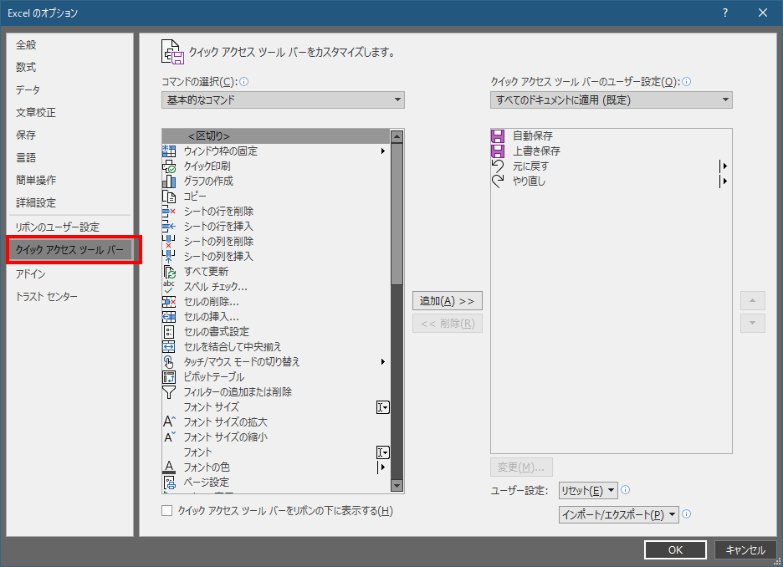Click the 追加 button to add a command
Viewport: 783px width, 567px height.
[x=447, y=300]
